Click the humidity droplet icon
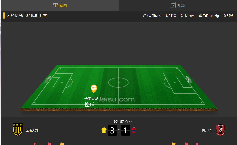 point(225,15)
